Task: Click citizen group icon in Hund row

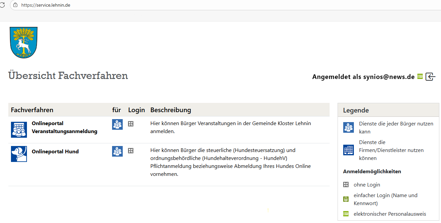Action: coord(117,151)
